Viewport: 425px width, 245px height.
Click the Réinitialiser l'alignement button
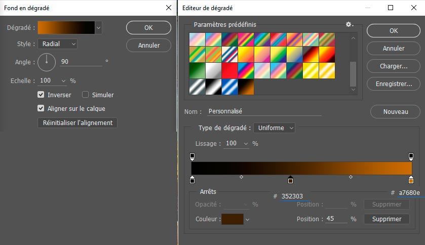click(x=78, y=123)
